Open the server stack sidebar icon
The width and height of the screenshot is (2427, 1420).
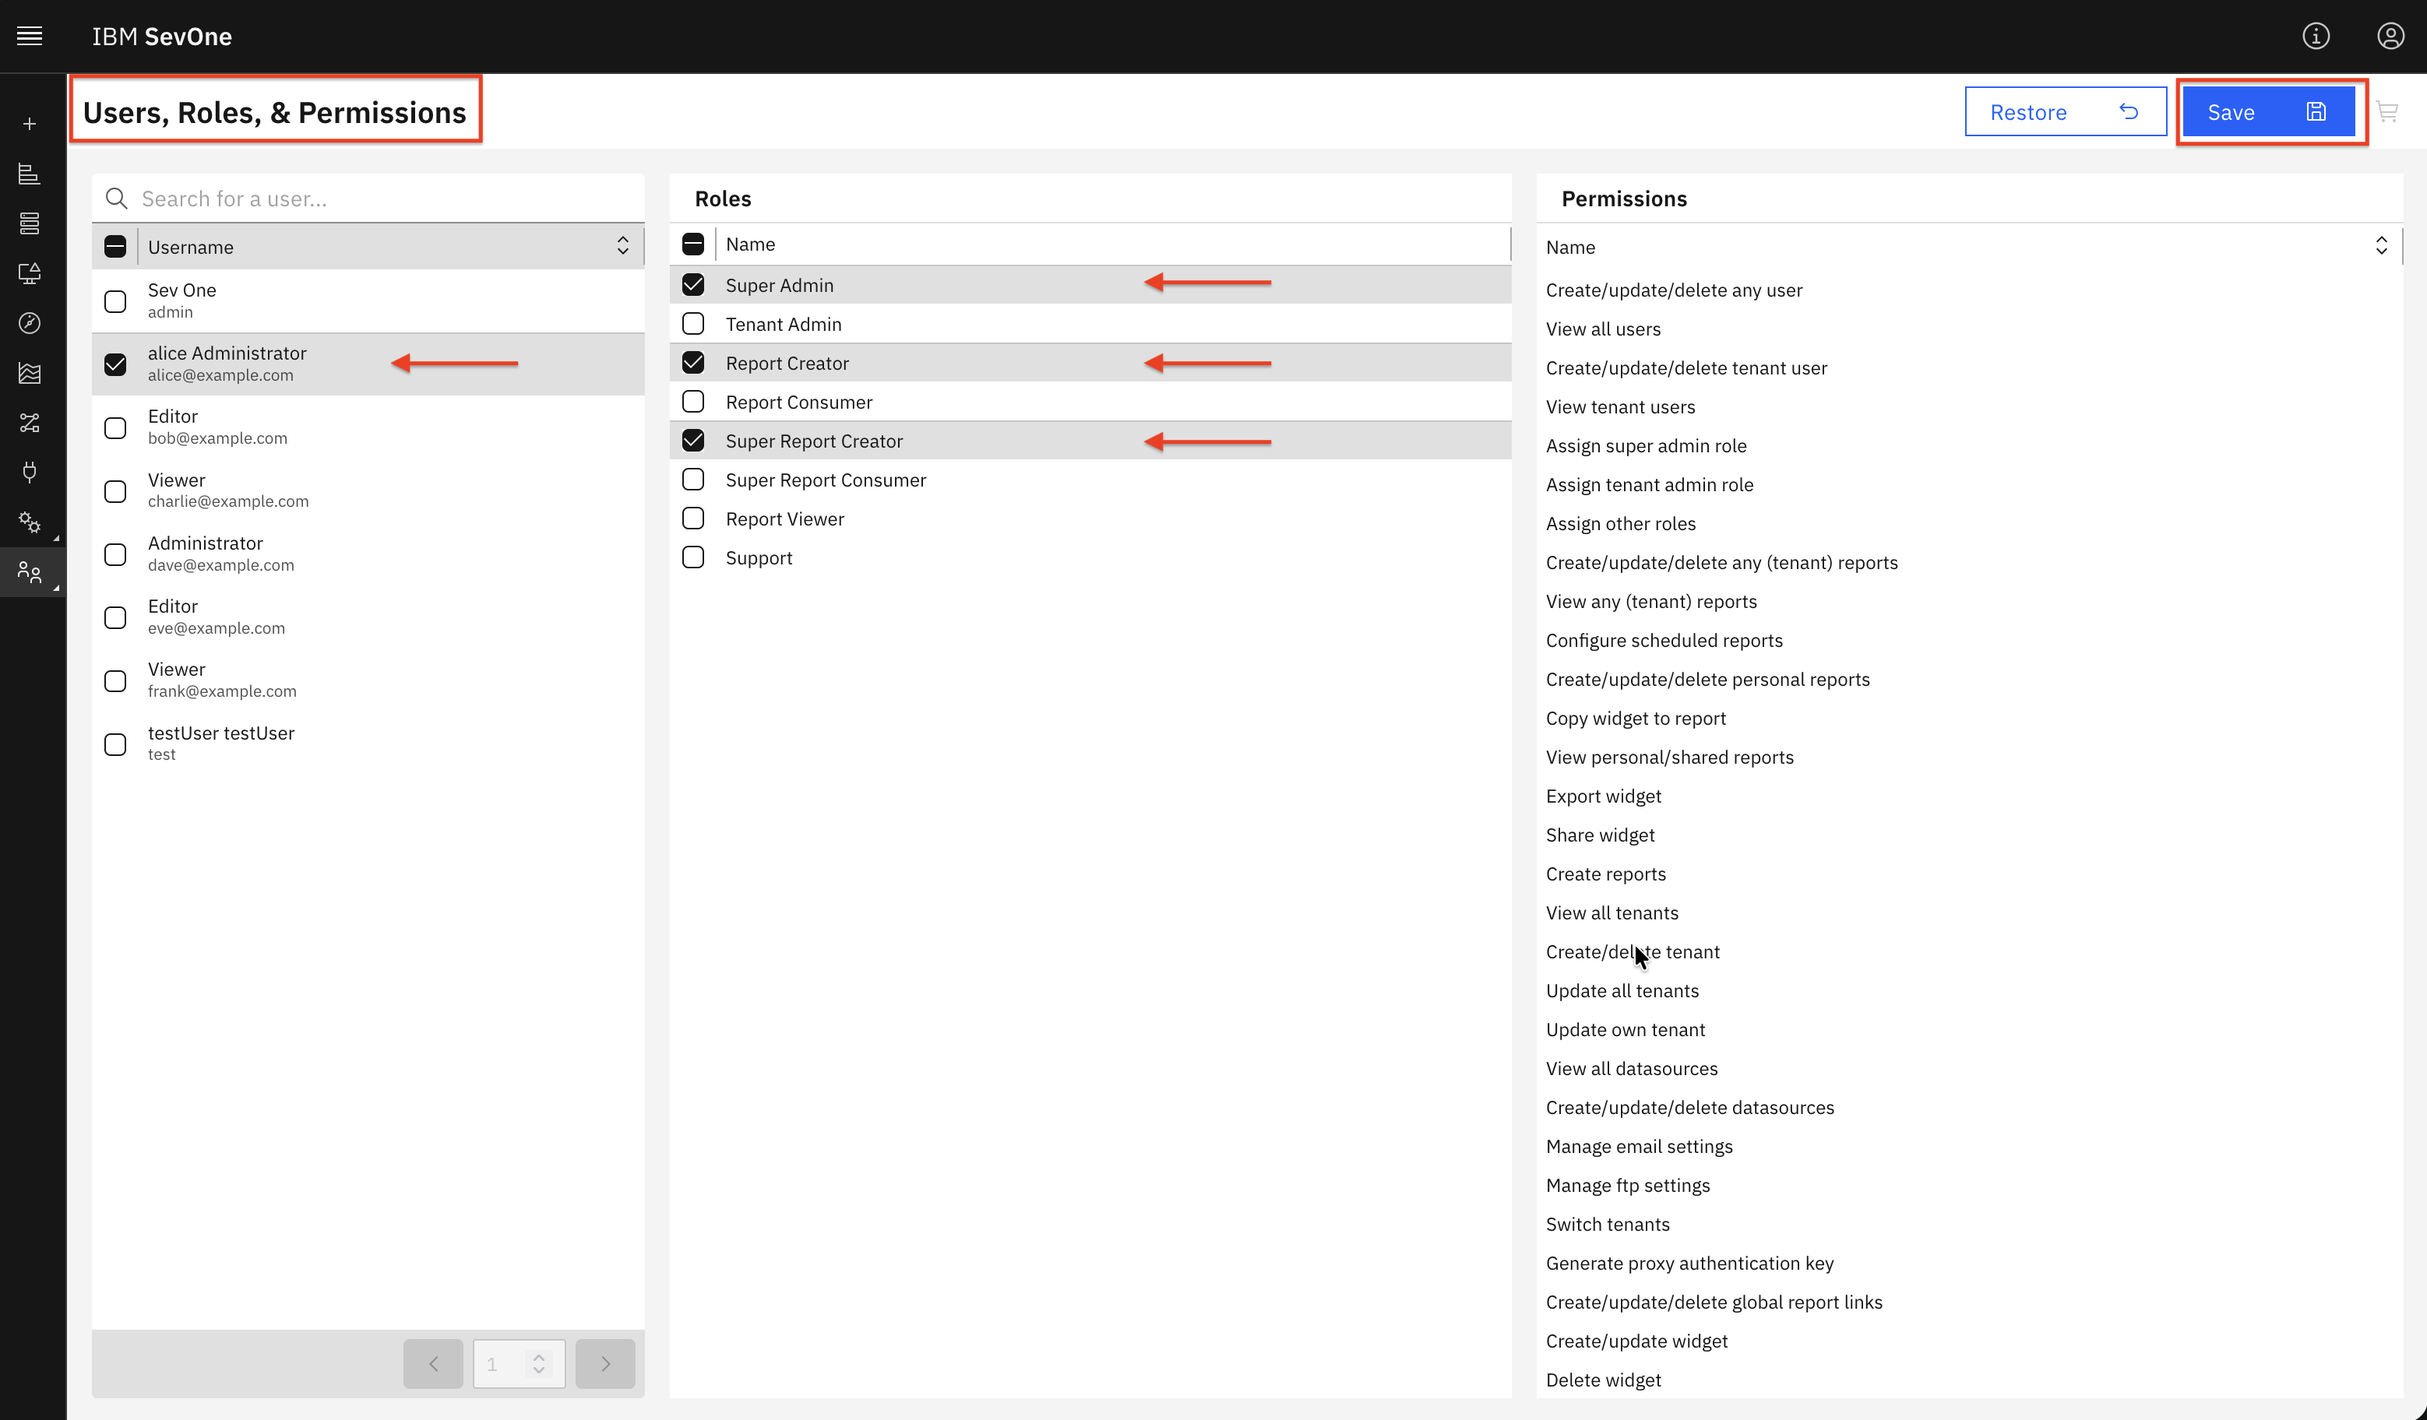[30, 223]
